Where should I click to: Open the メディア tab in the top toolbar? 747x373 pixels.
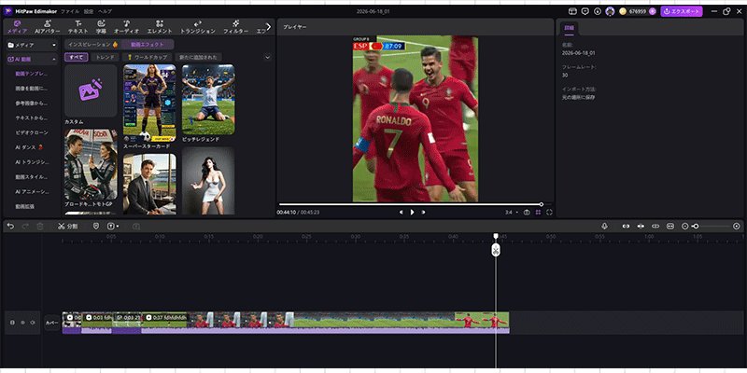coord(17,27)
